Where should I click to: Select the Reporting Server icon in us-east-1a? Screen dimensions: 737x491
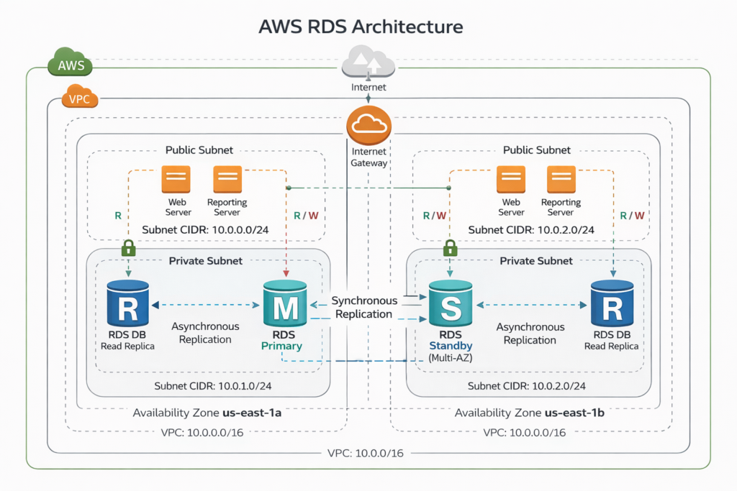[x=227, y=180]
